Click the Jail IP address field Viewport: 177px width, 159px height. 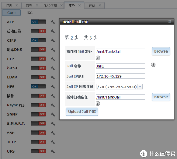tap(120, 76)
